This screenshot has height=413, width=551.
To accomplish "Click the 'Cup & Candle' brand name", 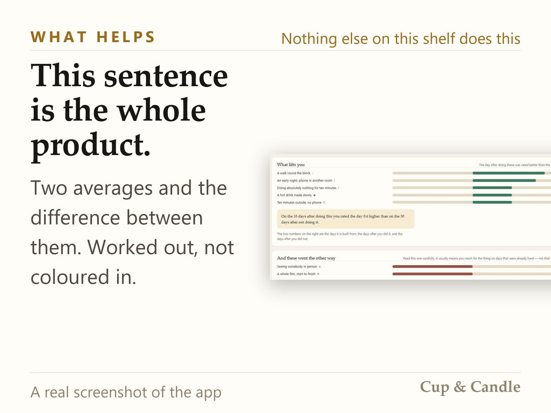I will point(470,386).
